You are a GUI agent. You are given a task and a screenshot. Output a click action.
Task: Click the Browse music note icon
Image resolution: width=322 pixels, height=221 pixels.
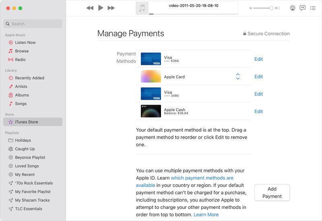point(10,51)
